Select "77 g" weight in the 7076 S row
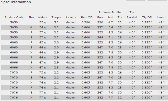168x101 pixels. pyautogui.click(x=42, y=93)
